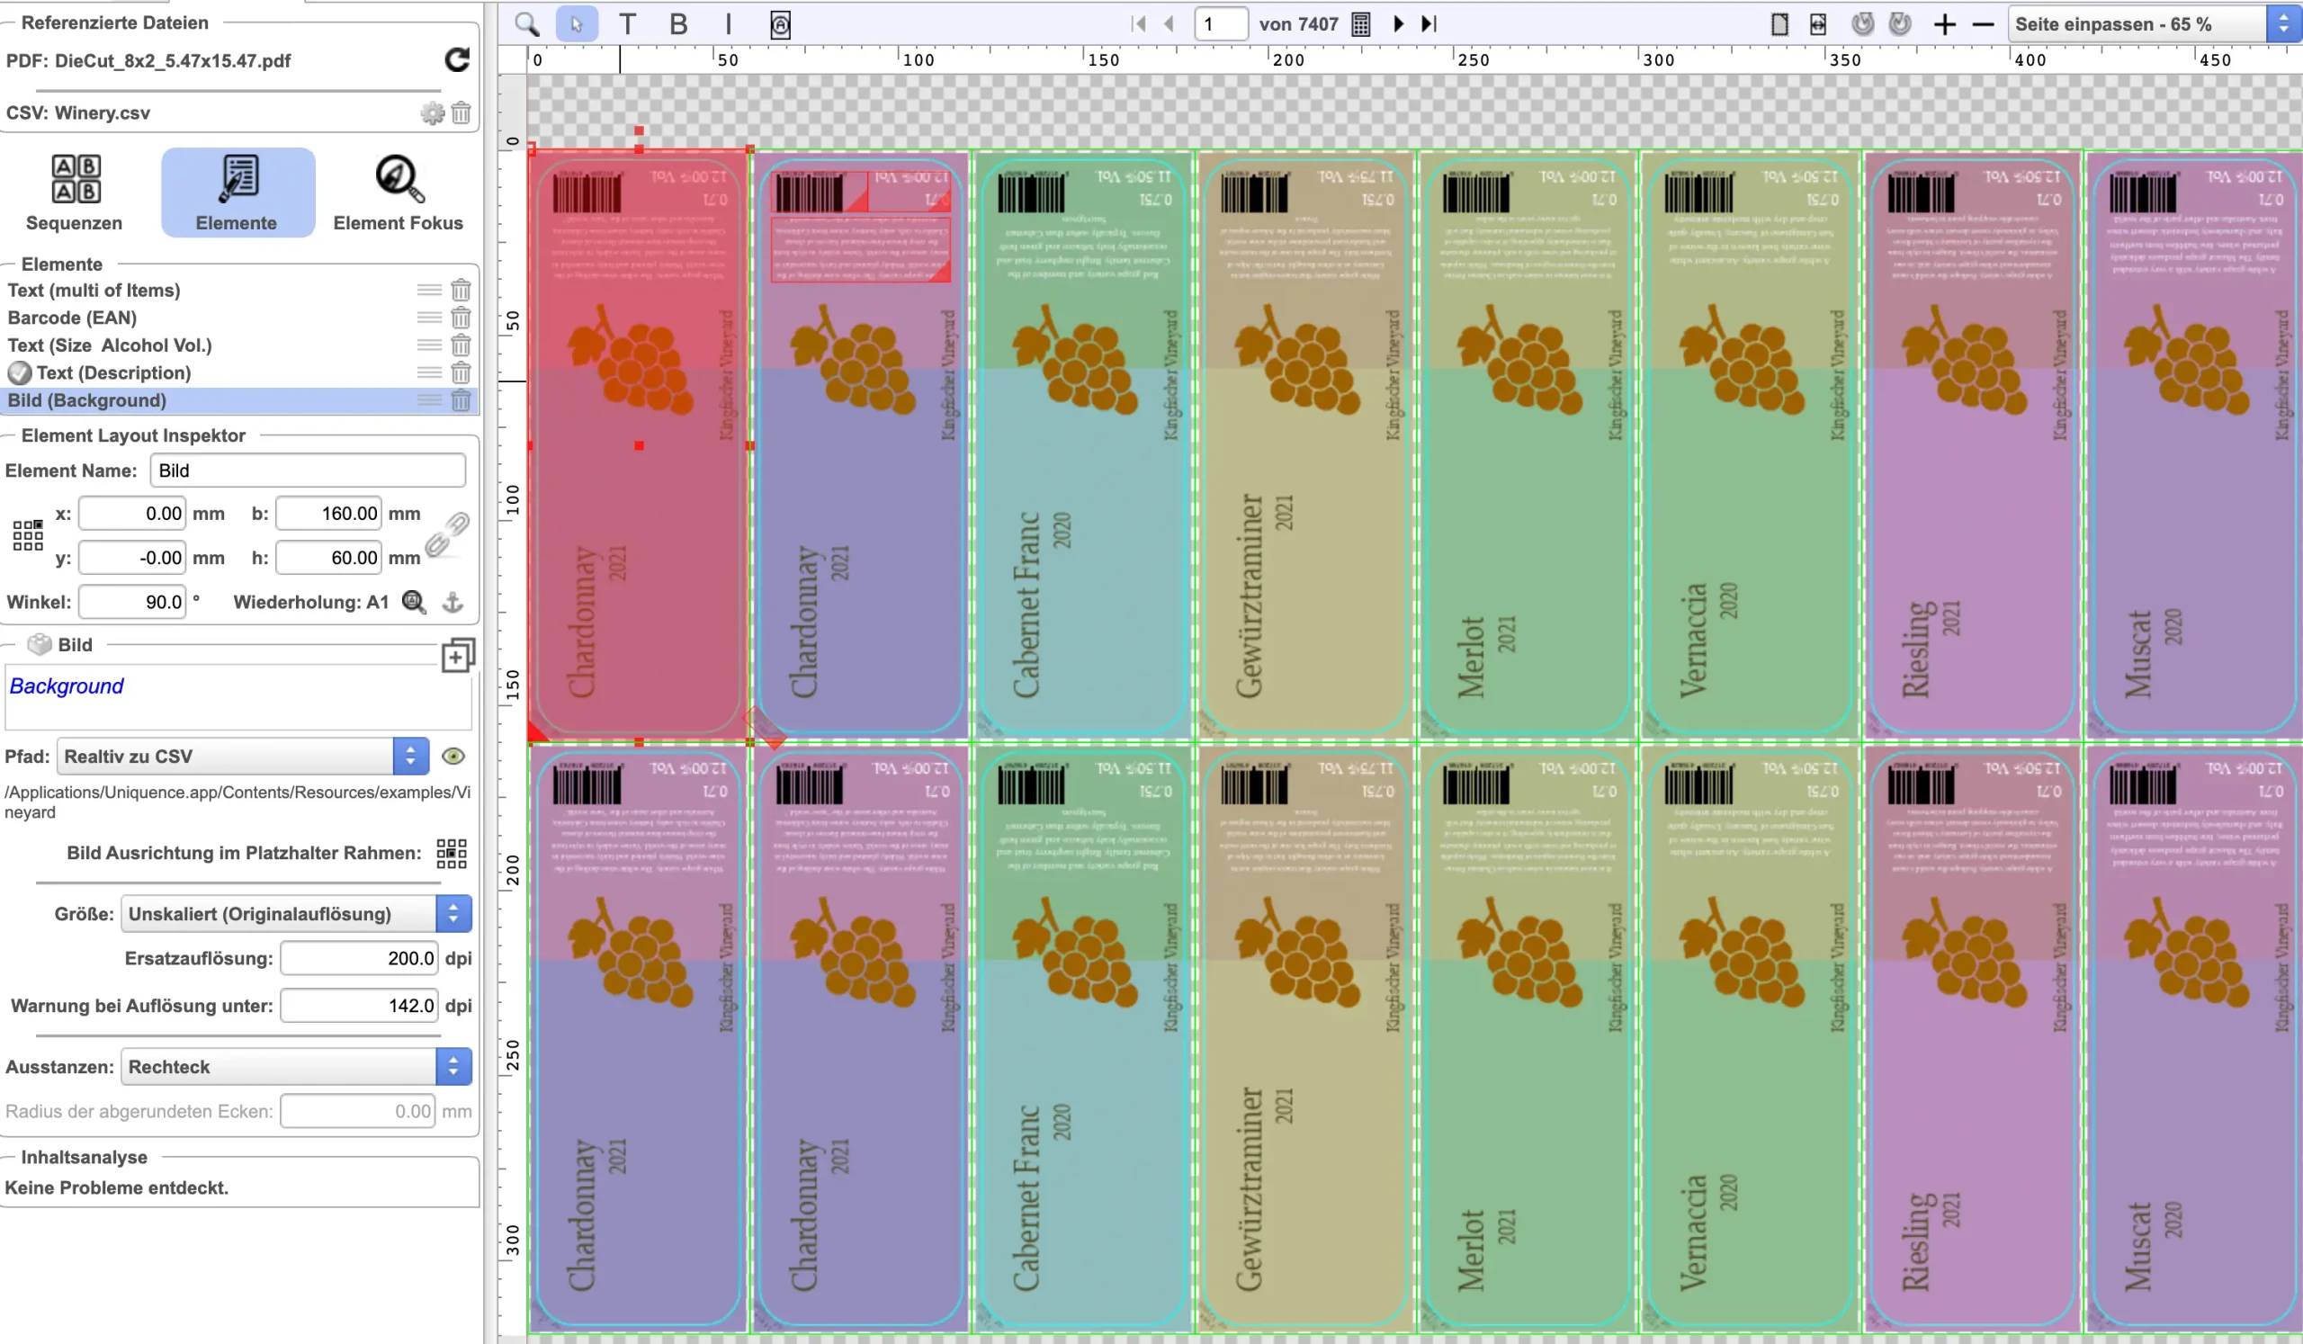Go to the next page
This screenshot has height=1344, width=2303.
coord(1398,23)
